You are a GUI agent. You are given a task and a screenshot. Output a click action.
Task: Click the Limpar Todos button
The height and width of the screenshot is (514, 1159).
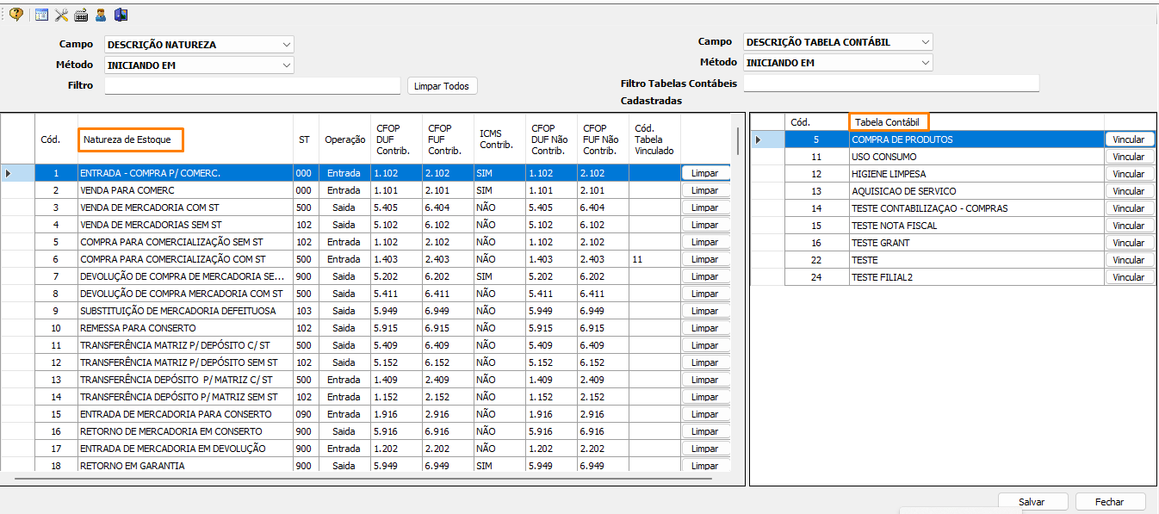tap(442, 86)
